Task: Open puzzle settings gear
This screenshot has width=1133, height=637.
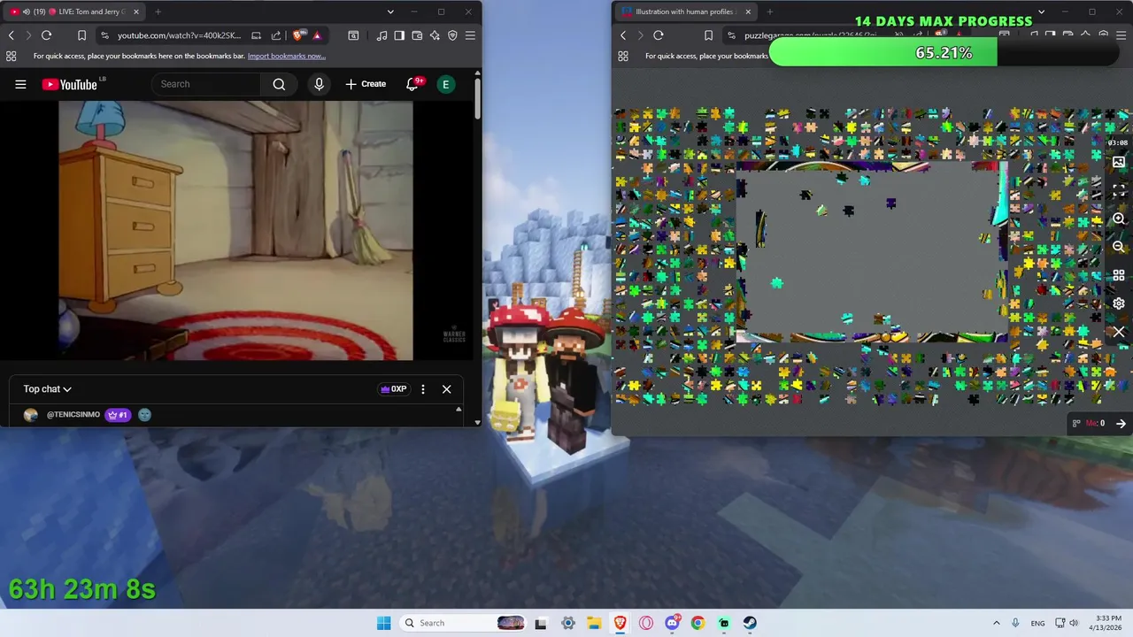Action: [x=1119, y=303]
